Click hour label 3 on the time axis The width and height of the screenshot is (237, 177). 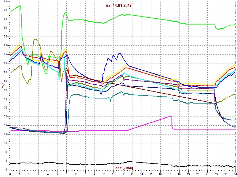(x=38, y=174)
